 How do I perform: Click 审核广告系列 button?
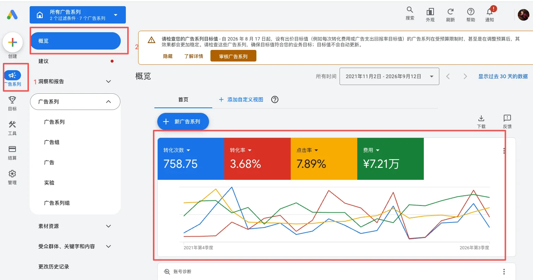pyautogui.click(x=233, y=56)
